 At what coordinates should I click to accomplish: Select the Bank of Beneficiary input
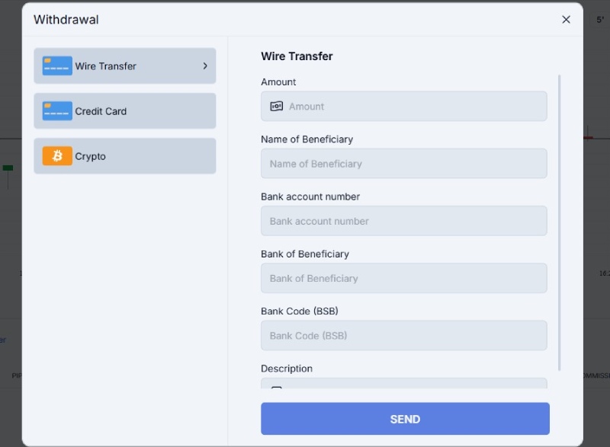(x=404, y=278)
